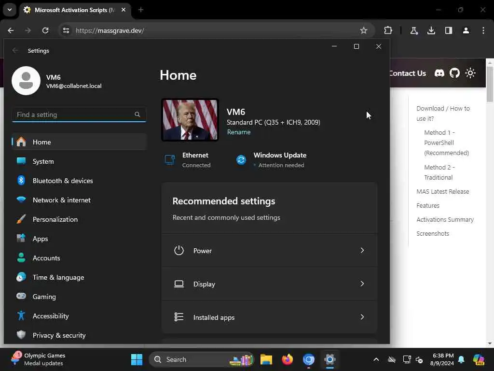Click Download / How to use it? link
The width and height of the screenshot is (494, 371).
(443, 113)
